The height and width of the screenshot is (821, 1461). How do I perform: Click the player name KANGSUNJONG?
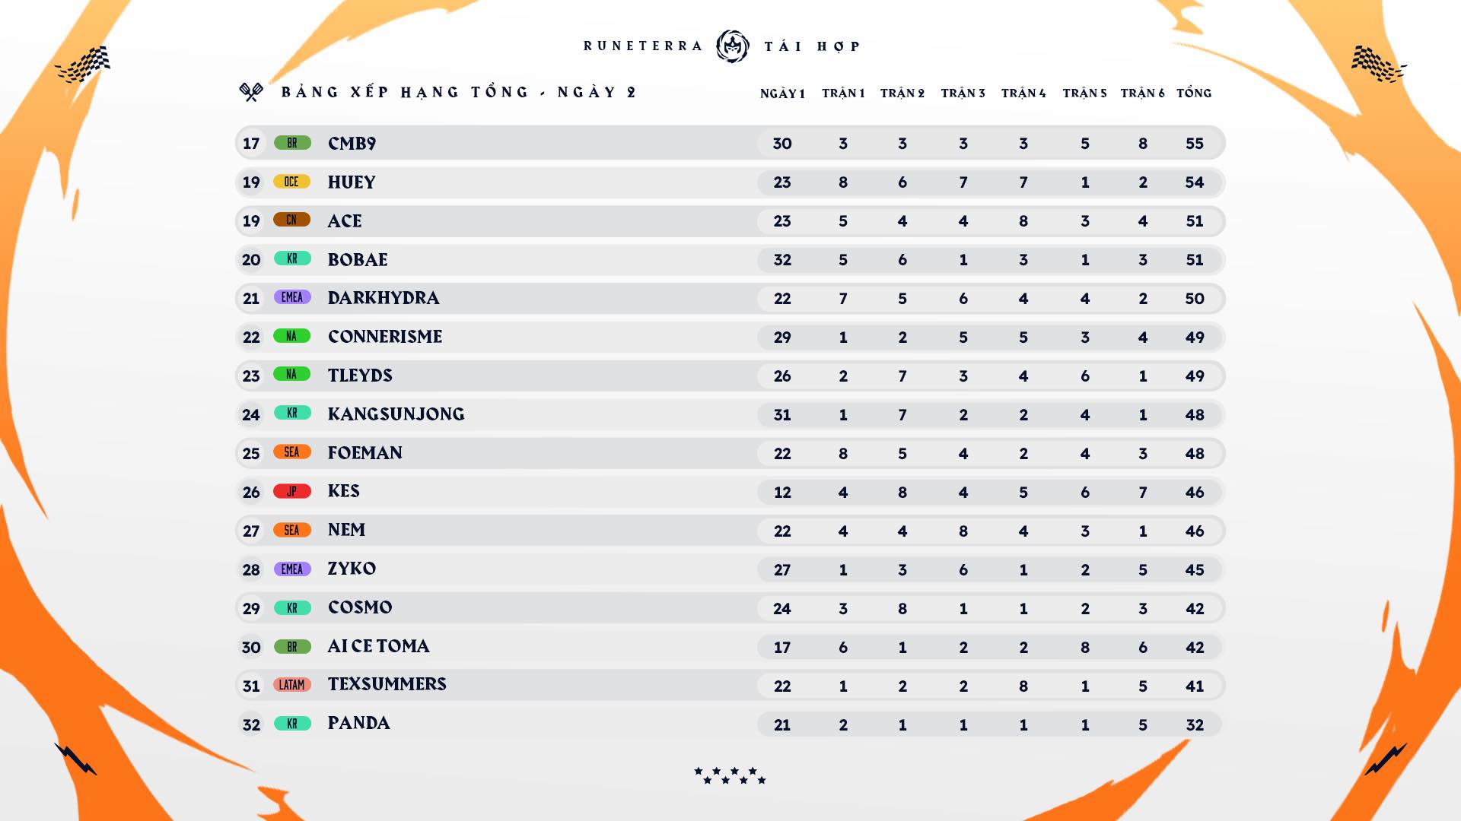click(x=396, y=414)
